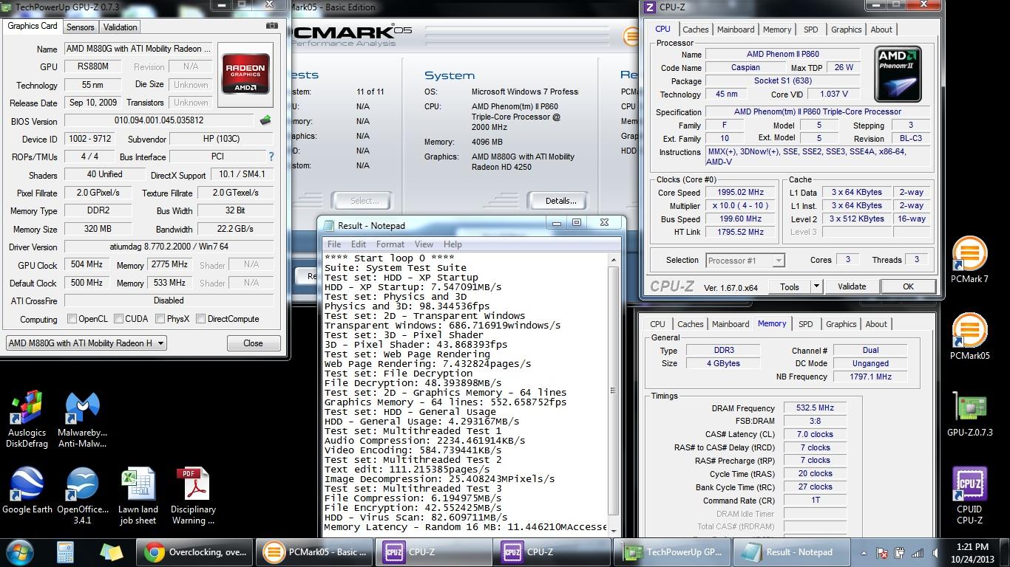This screenshot has height=567, width=1010.
Task: Open Auslogics DiskDefrag desktop shortcut
Action: pyautogui.click(x=27, y=419)
